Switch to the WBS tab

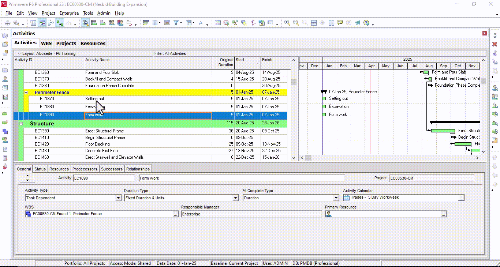[46, 43]
